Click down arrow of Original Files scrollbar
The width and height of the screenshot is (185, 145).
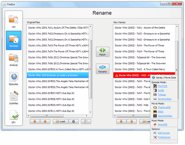click(x=90, y=112)
